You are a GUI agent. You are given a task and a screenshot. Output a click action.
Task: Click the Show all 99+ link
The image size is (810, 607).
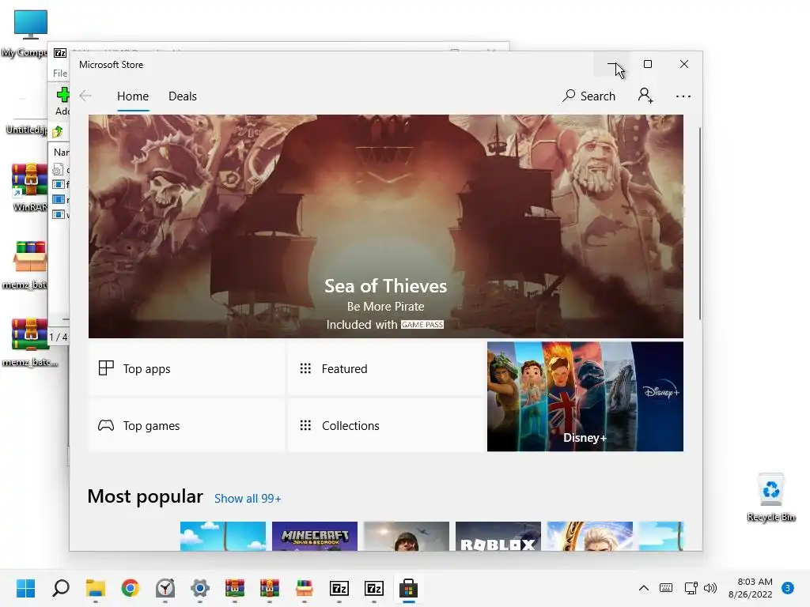[248, 499]
